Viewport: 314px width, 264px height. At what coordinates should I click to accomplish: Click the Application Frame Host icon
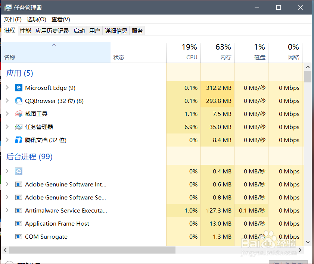(19, 223)
